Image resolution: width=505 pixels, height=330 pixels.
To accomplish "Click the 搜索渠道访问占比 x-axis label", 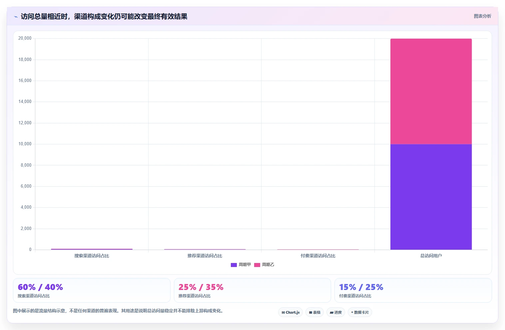I will 92,256.
